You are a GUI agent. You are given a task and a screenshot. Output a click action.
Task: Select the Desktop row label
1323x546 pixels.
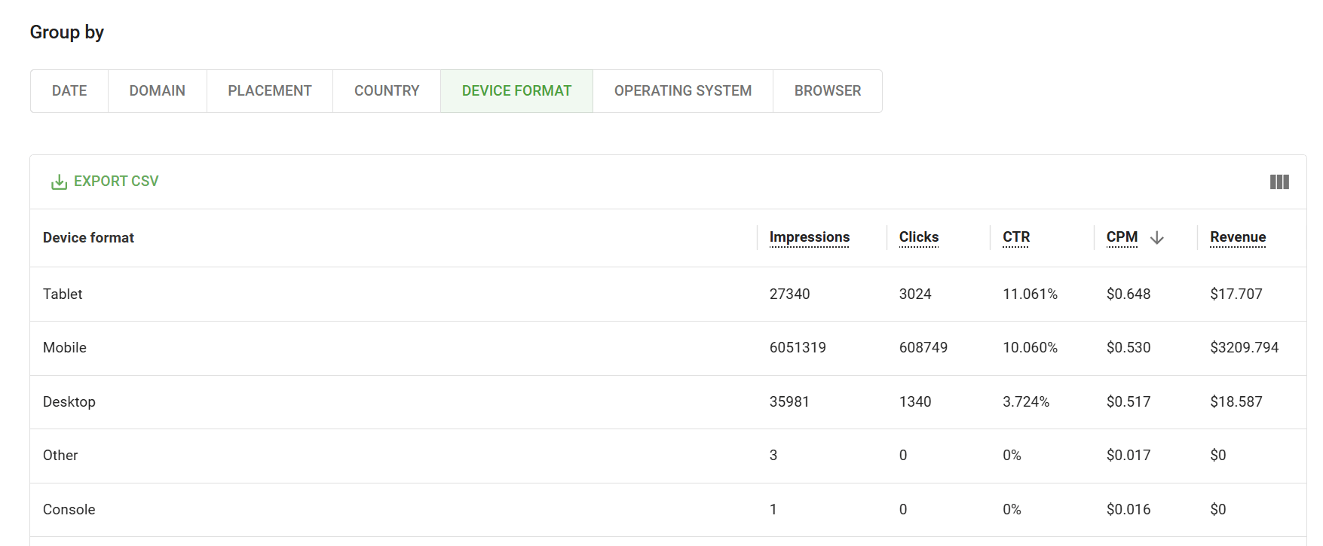click(x=69, y=402)
